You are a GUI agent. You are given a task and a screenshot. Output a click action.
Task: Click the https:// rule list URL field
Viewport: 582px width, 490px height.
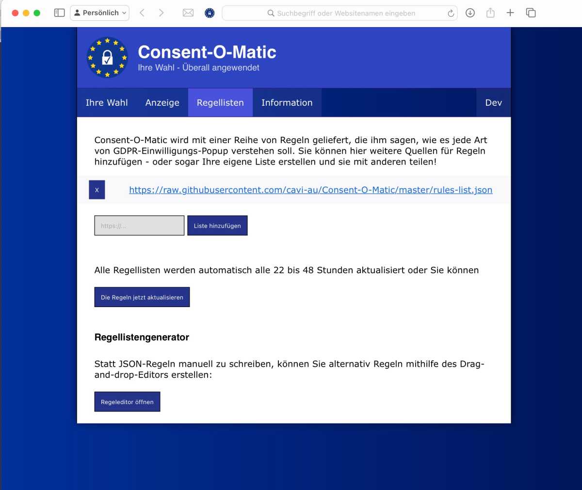click(139, 226)
